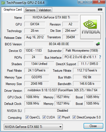Switch to the Validation tab
106x132 pixels.
click(x=45, y=10)
